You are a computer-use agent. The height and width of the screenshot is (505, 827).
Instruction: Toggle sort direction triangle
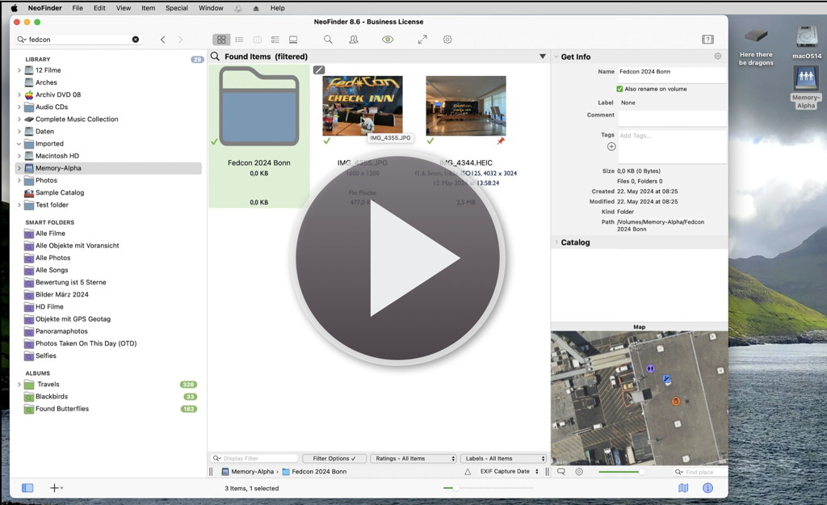tap(468, 472)
